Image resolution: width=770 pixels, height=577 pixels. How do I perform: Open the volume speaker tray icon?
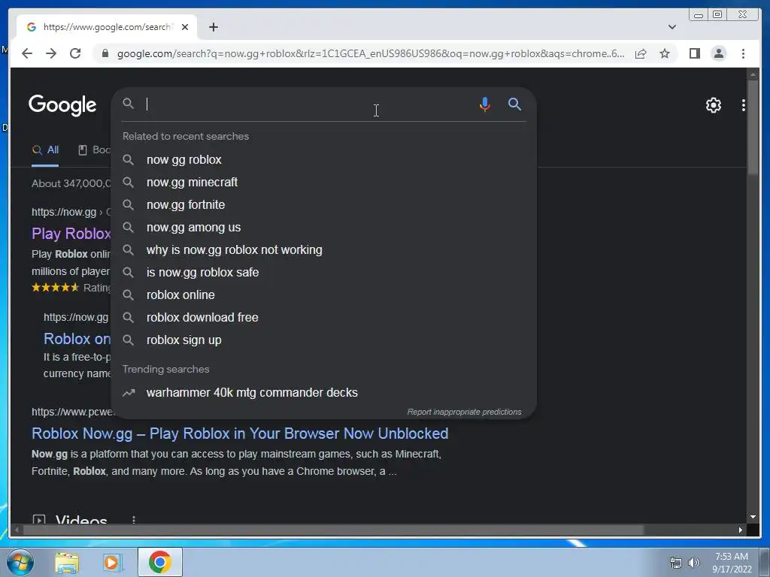(x=694, y=563)
